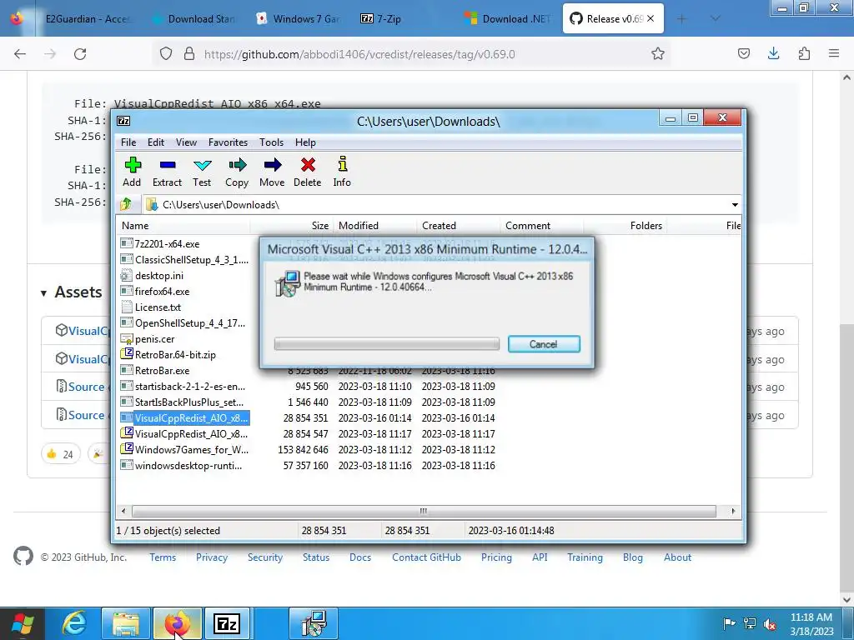Open Internet Explorer from taskbar
Image resolution: width=854 pixels, height=640 pixels.
coord(74,623)
